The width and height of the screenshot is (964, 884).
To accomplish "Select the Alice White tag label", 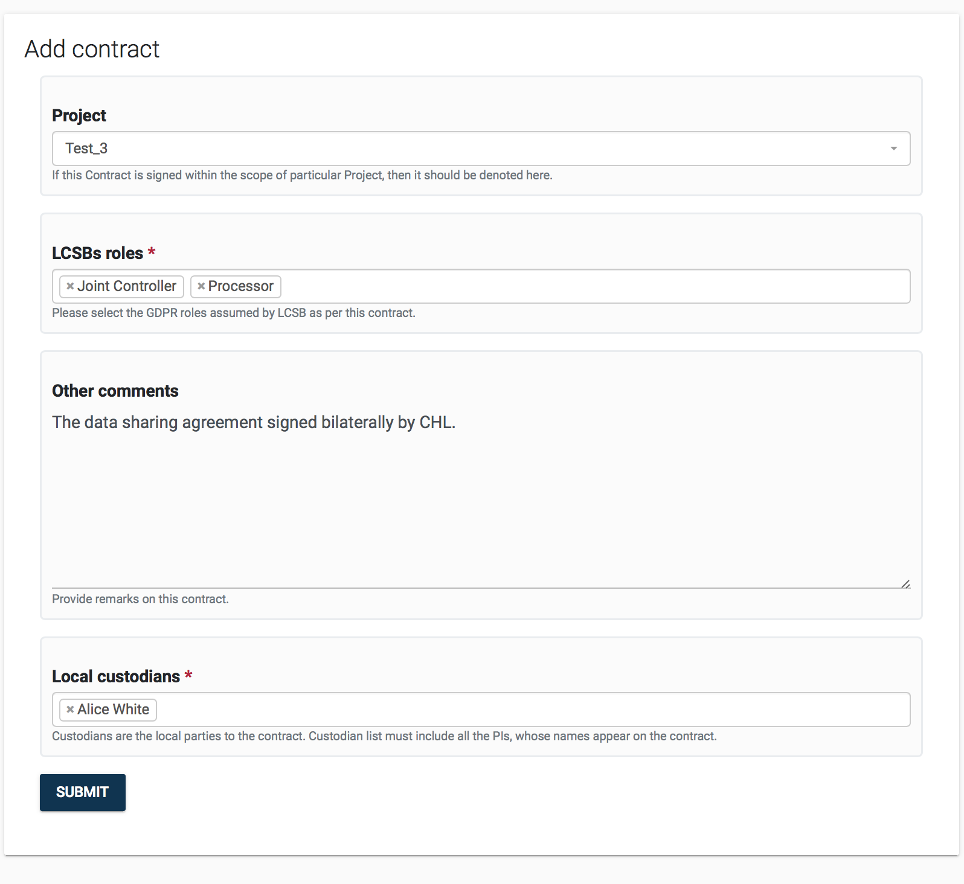I will click(x=114, y=709).
